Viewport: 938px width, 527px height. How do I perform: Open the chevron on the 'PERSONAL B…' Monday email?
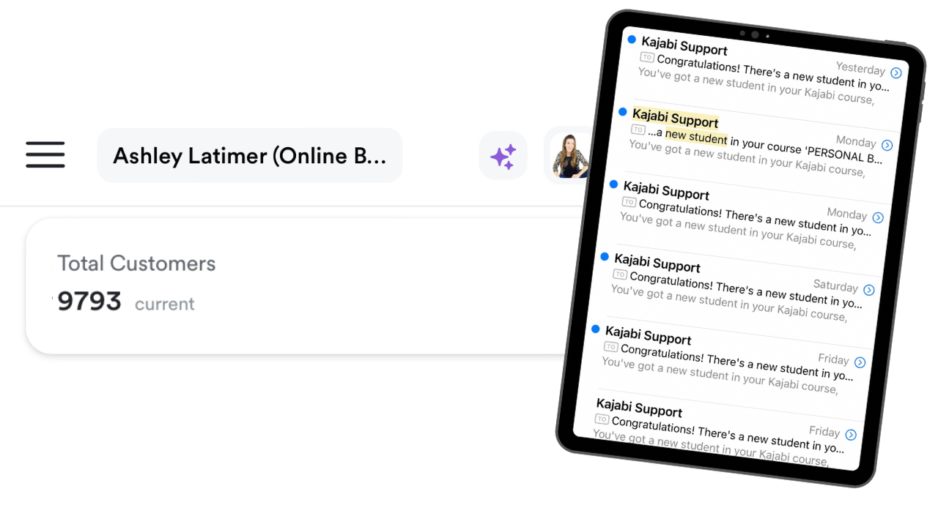[x=887, y=145]
